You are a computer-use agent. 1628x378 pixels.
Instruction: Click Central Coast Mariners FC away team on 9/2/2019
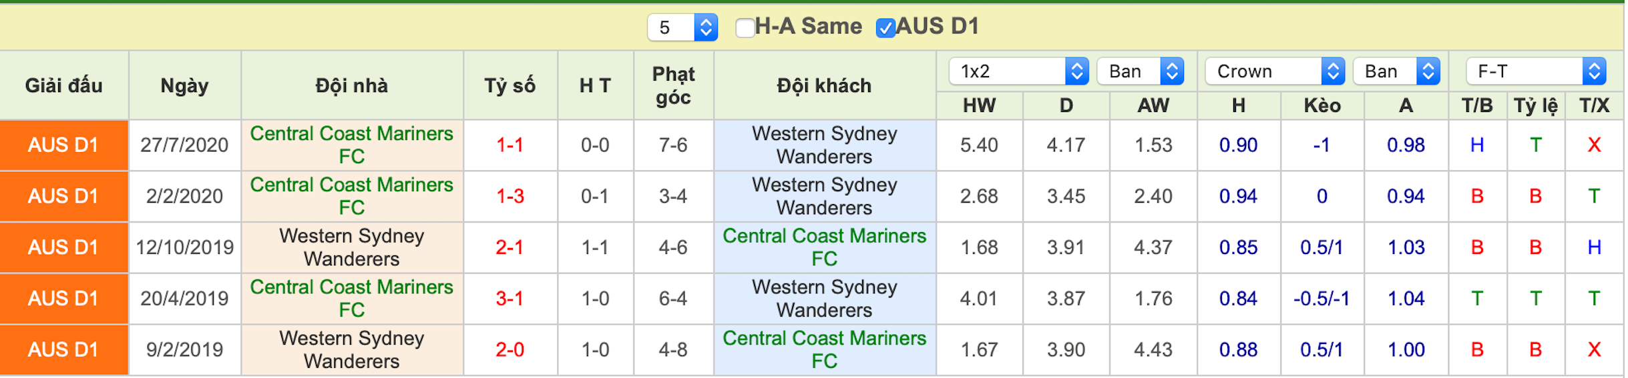tap(825, 349)
